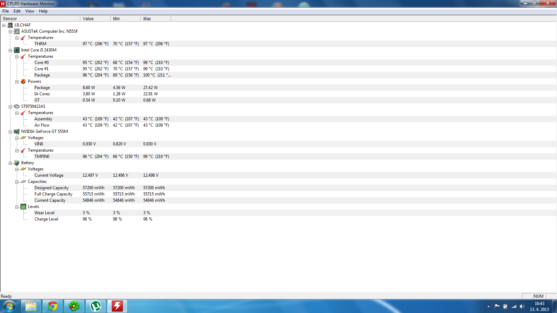Click the thermometer icon under ST9750422AS
This screenshot has height=313, width=557.
pyautogui.click(x=23, y=113)
